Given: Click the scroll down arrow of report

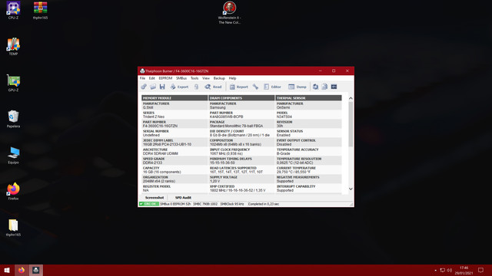Looking at the screenshot, I should click(351, 189).
